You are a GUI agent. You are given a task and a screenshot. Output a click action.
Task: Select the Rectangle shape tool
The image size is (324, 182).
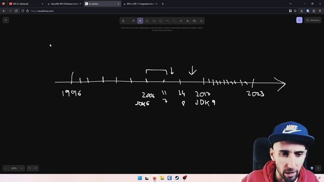[147, 21]
